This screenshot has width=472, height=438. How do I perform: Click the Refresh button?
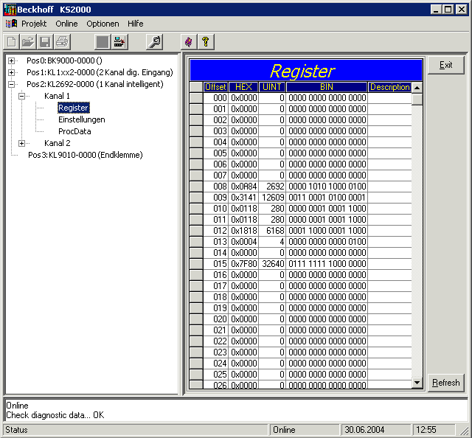445,383
